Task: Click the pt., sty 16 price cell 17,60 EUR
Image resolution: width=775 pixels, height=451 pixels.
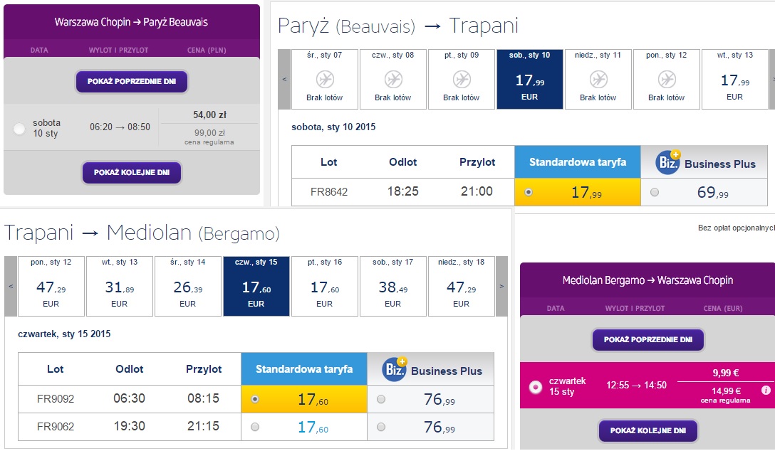Action: click(x=325, y=286)
